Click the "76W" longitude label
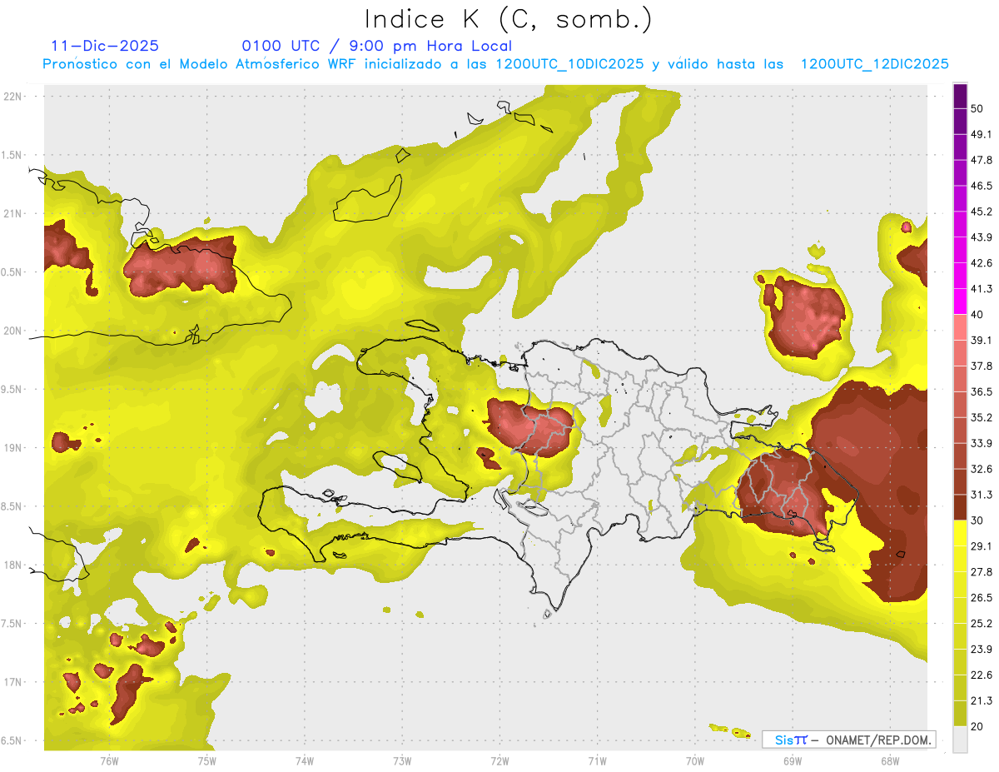The image size is (999, 772). (x=109, y=761)
